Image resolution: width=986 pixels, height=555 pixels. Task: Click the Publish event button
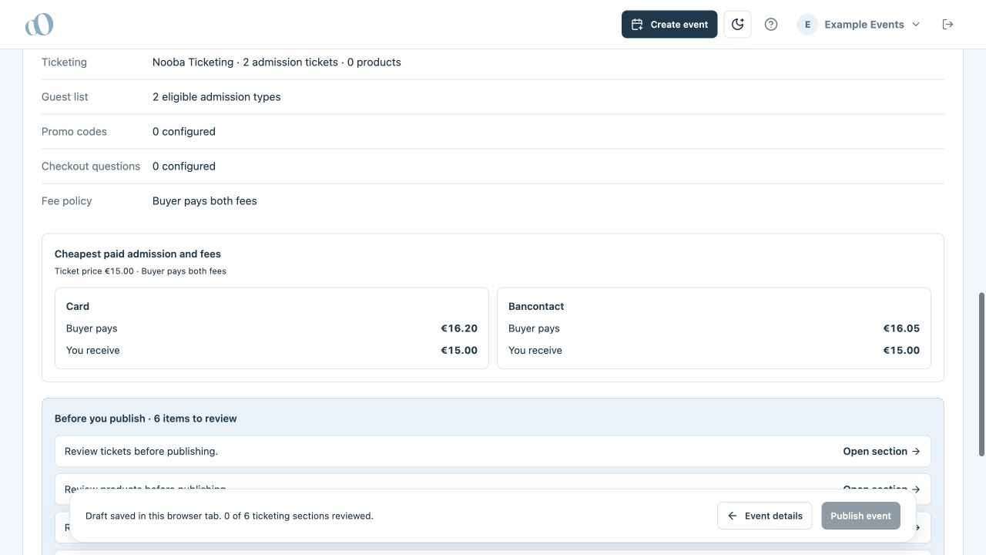860,516
